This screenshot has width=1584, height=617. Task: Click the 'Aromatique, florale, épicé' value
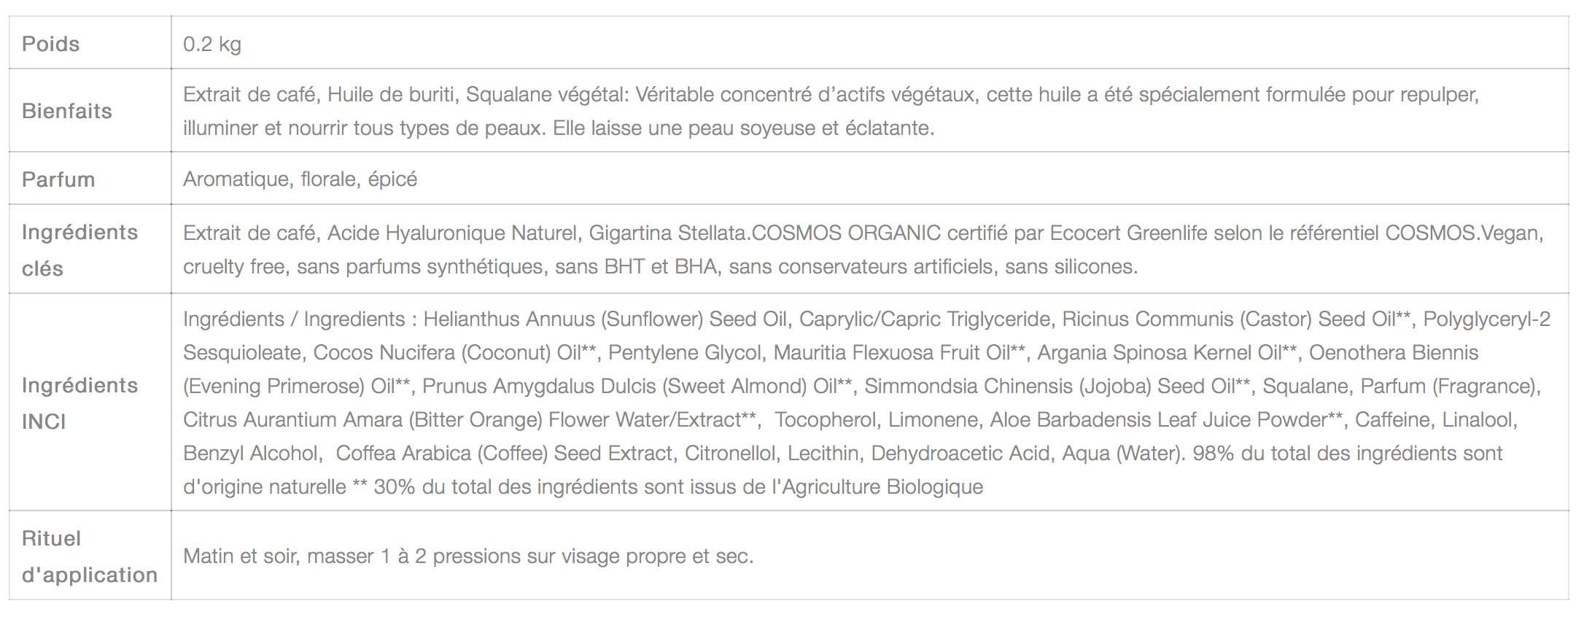300,179
